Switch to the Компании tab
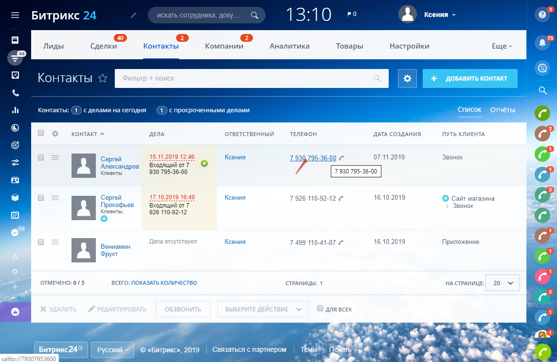 click(224, 45)
